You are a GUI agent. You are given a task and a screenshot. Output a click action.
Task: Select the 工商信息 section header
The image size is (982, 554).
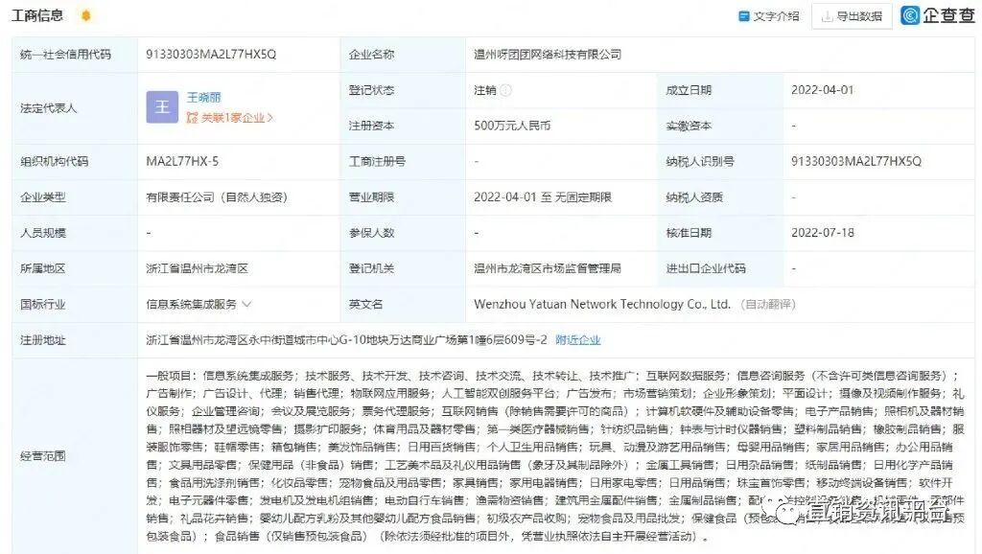(39, 15)
